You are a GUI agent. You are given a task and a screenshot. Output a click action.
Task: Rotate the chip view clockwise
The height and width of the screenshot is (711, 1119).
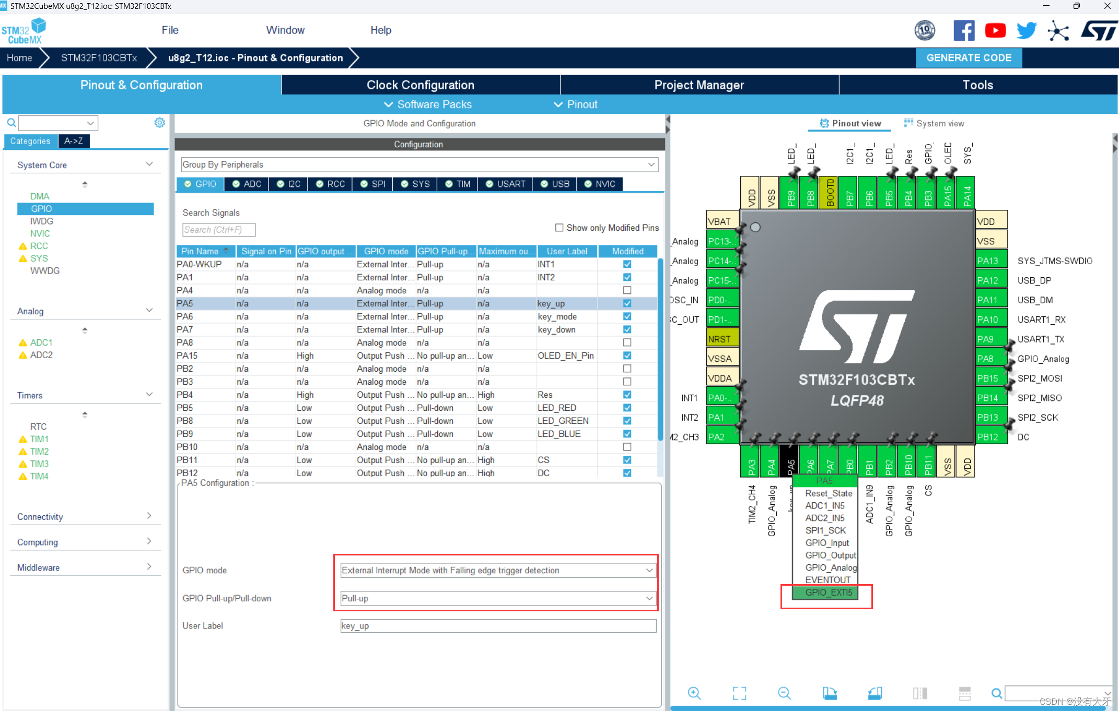point(830,693)
